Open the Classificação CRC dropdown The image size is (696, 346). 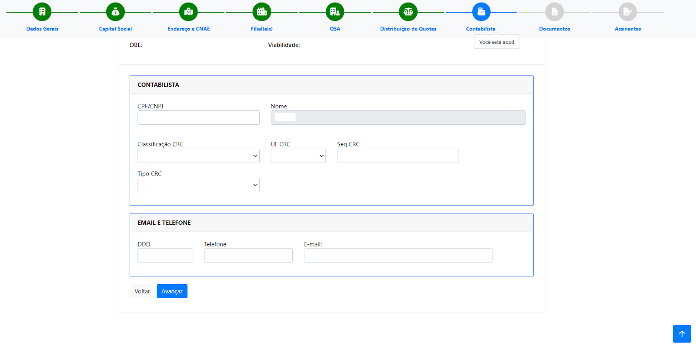coord(198,156)
